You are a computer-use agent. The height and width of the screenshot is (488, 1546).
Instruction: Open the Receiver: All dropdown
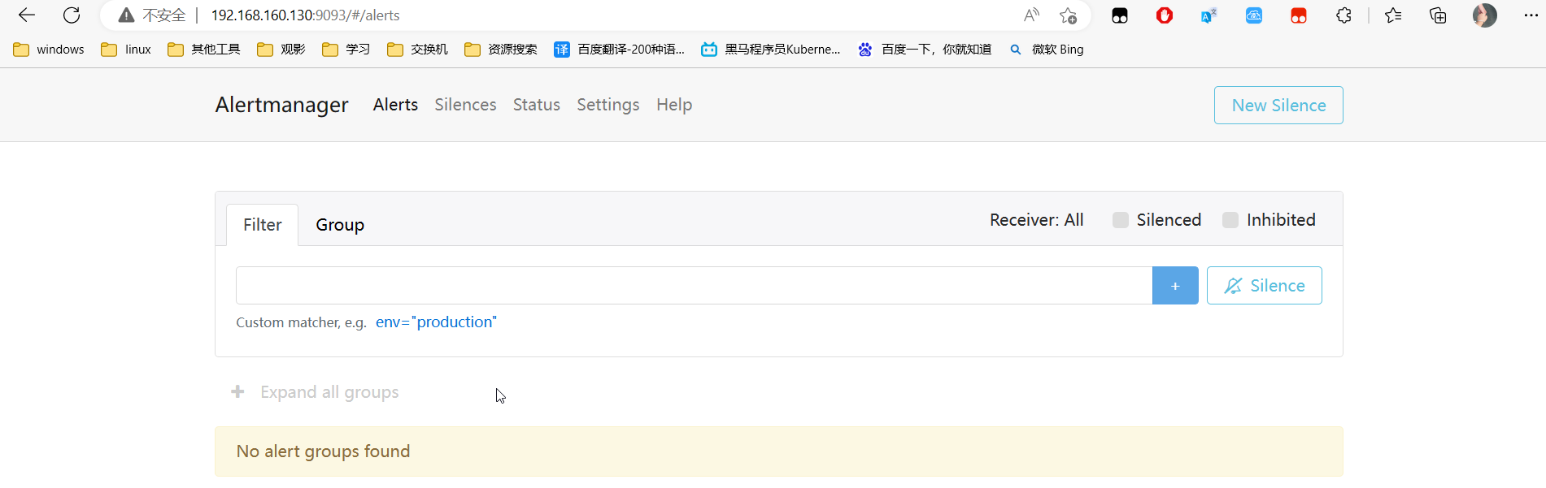point(1037,220)
